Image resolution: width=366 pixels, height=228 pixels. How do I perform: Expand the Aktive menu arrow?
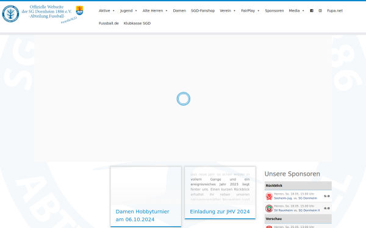coord(113,11)
